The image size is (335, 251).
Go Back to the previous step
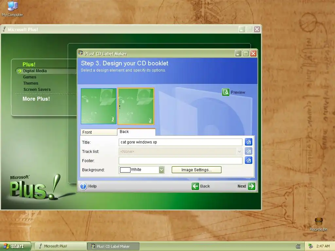pyautogui.click(x=201, y=186)
